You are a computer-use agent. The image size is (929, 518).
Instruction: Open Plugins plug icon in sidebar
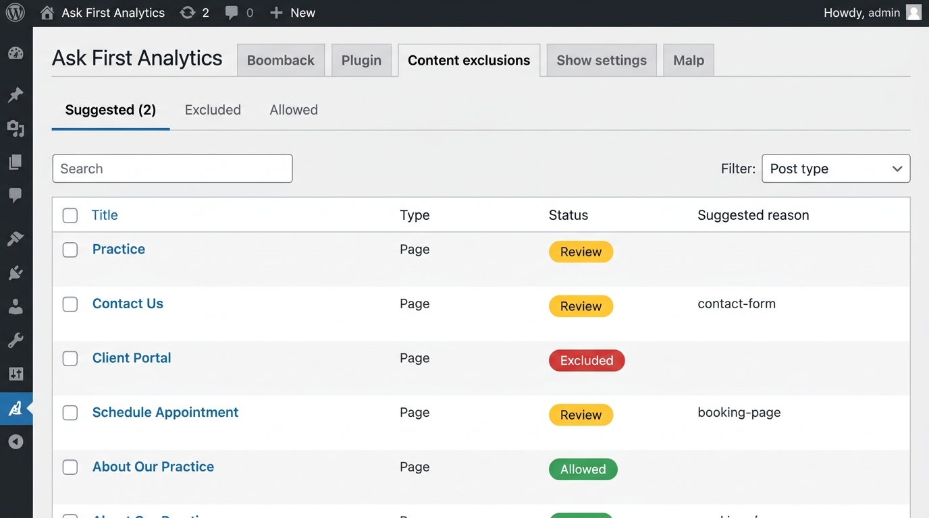16,272
